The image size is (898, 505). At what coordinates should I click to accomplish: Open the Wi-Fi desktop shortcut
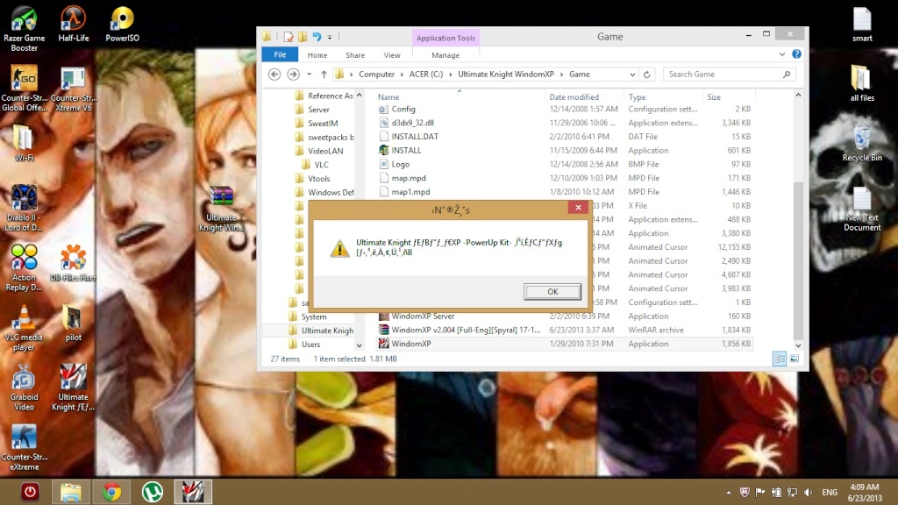point(24,143)
